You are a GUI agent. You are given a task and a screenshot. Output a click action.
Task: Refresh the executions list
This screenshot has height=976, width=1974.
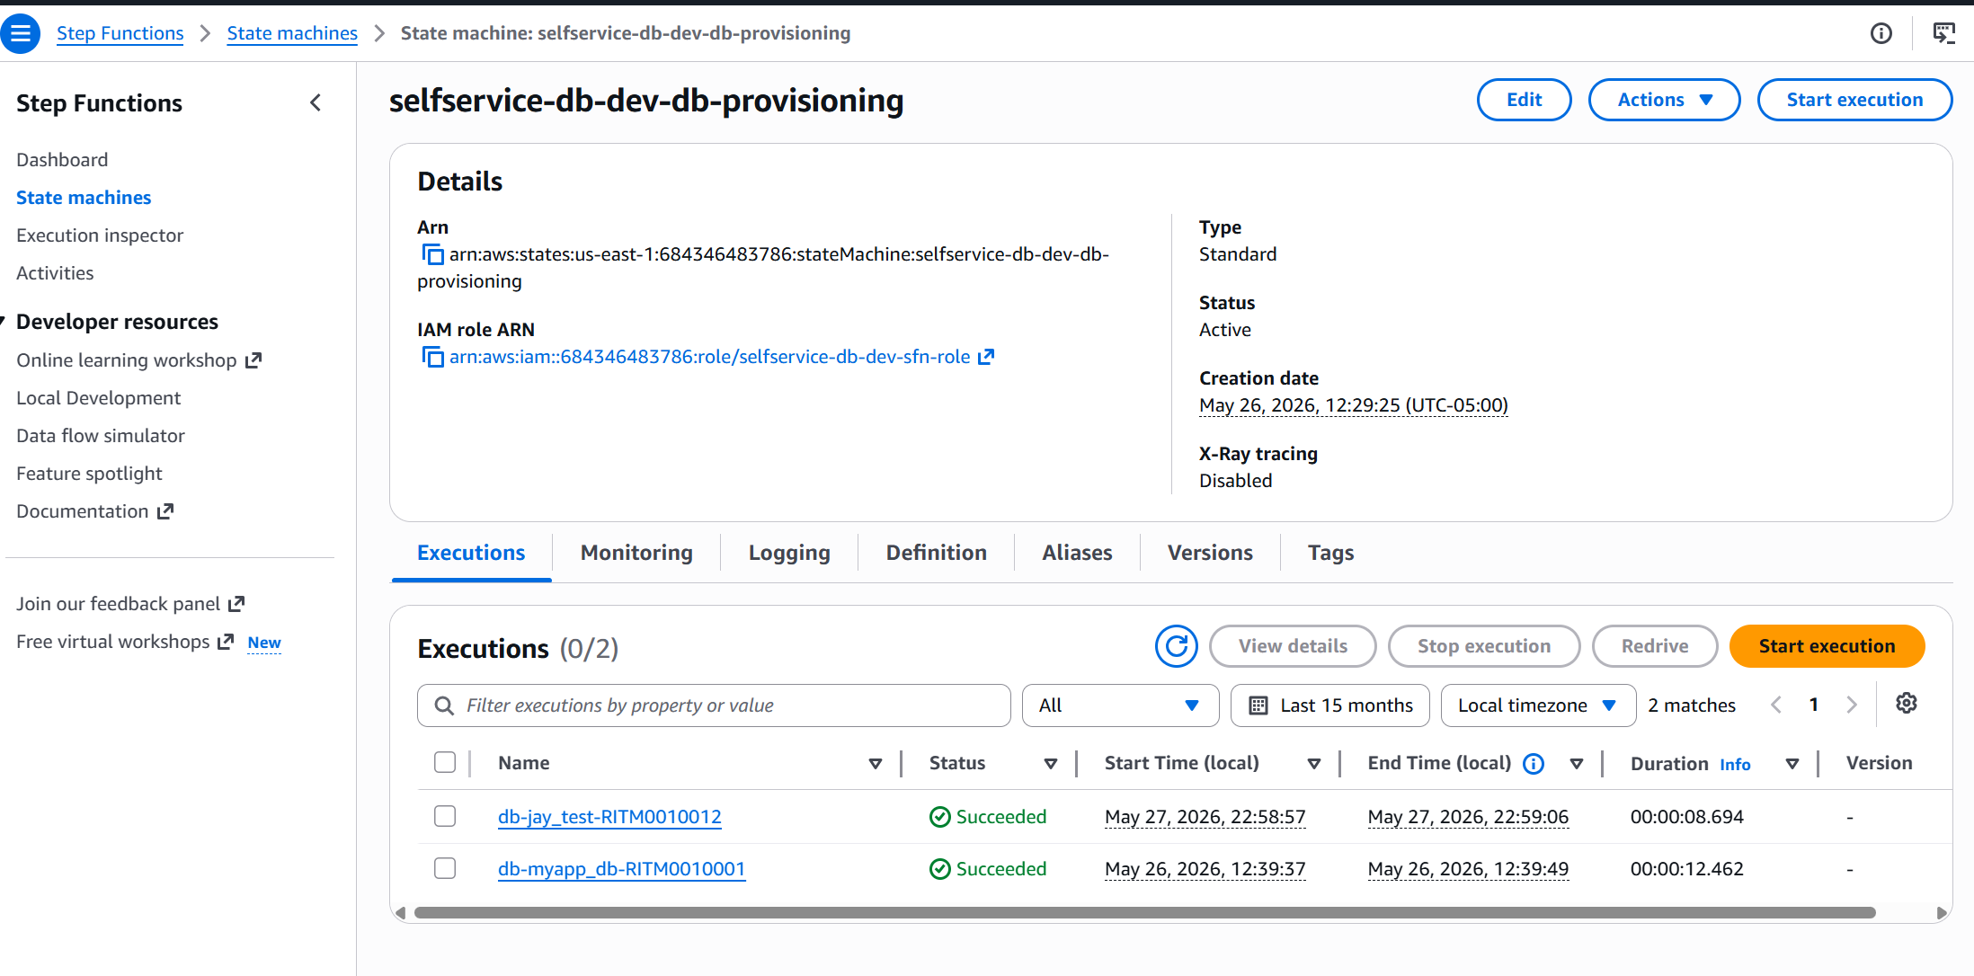click(1176, 646)
